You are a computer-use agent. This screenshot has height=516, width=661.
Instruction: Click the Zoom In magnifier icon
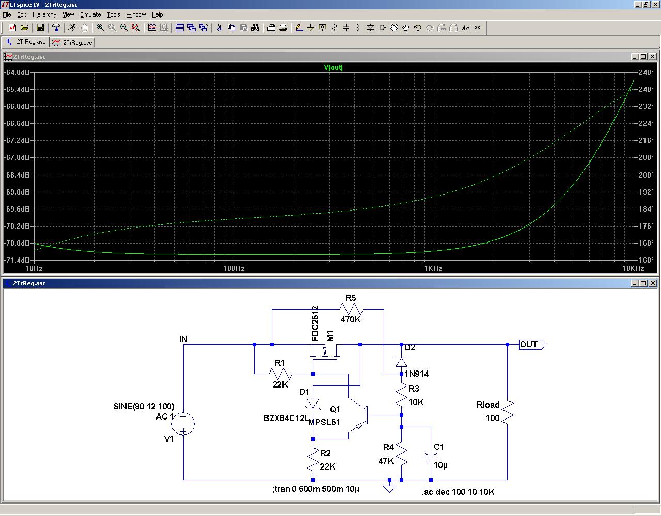[x=100, y=28]
